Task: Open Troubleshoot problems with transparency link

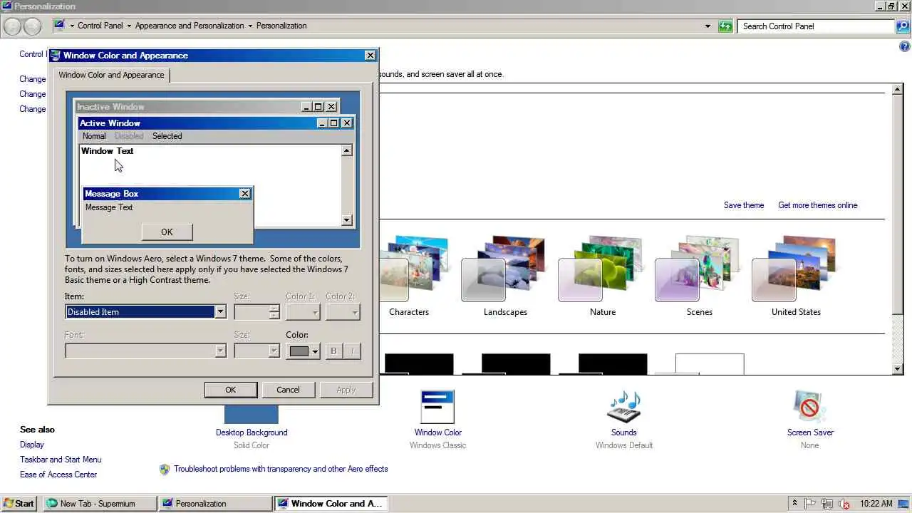Action: (281, 469)
